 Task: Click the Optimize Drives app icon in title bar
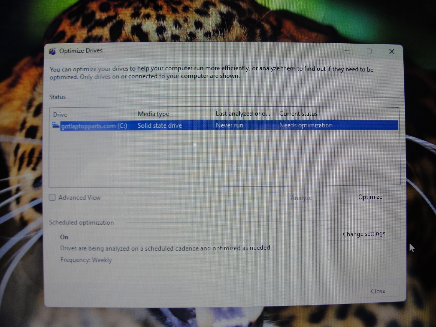[x=52, y=51]
